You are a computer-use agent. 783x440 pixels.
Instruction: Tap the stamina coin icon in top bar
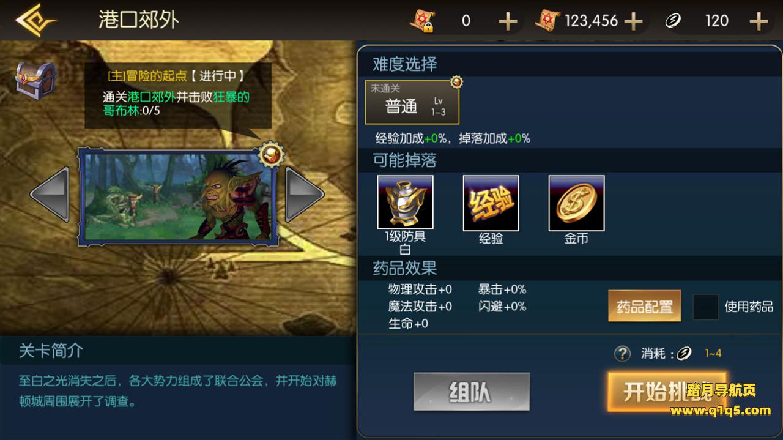[x=674, y=21]
